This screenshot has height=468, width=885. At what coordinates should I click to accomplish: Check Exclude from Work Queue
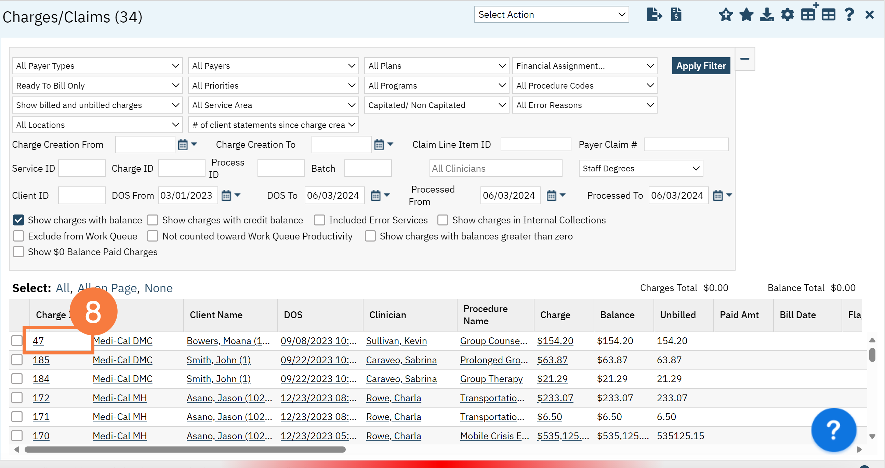18,236
